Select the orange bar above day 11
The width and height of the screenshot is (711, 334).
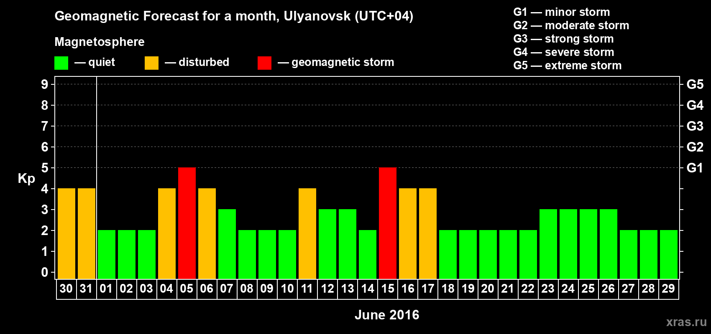click(x=307, y=234)
